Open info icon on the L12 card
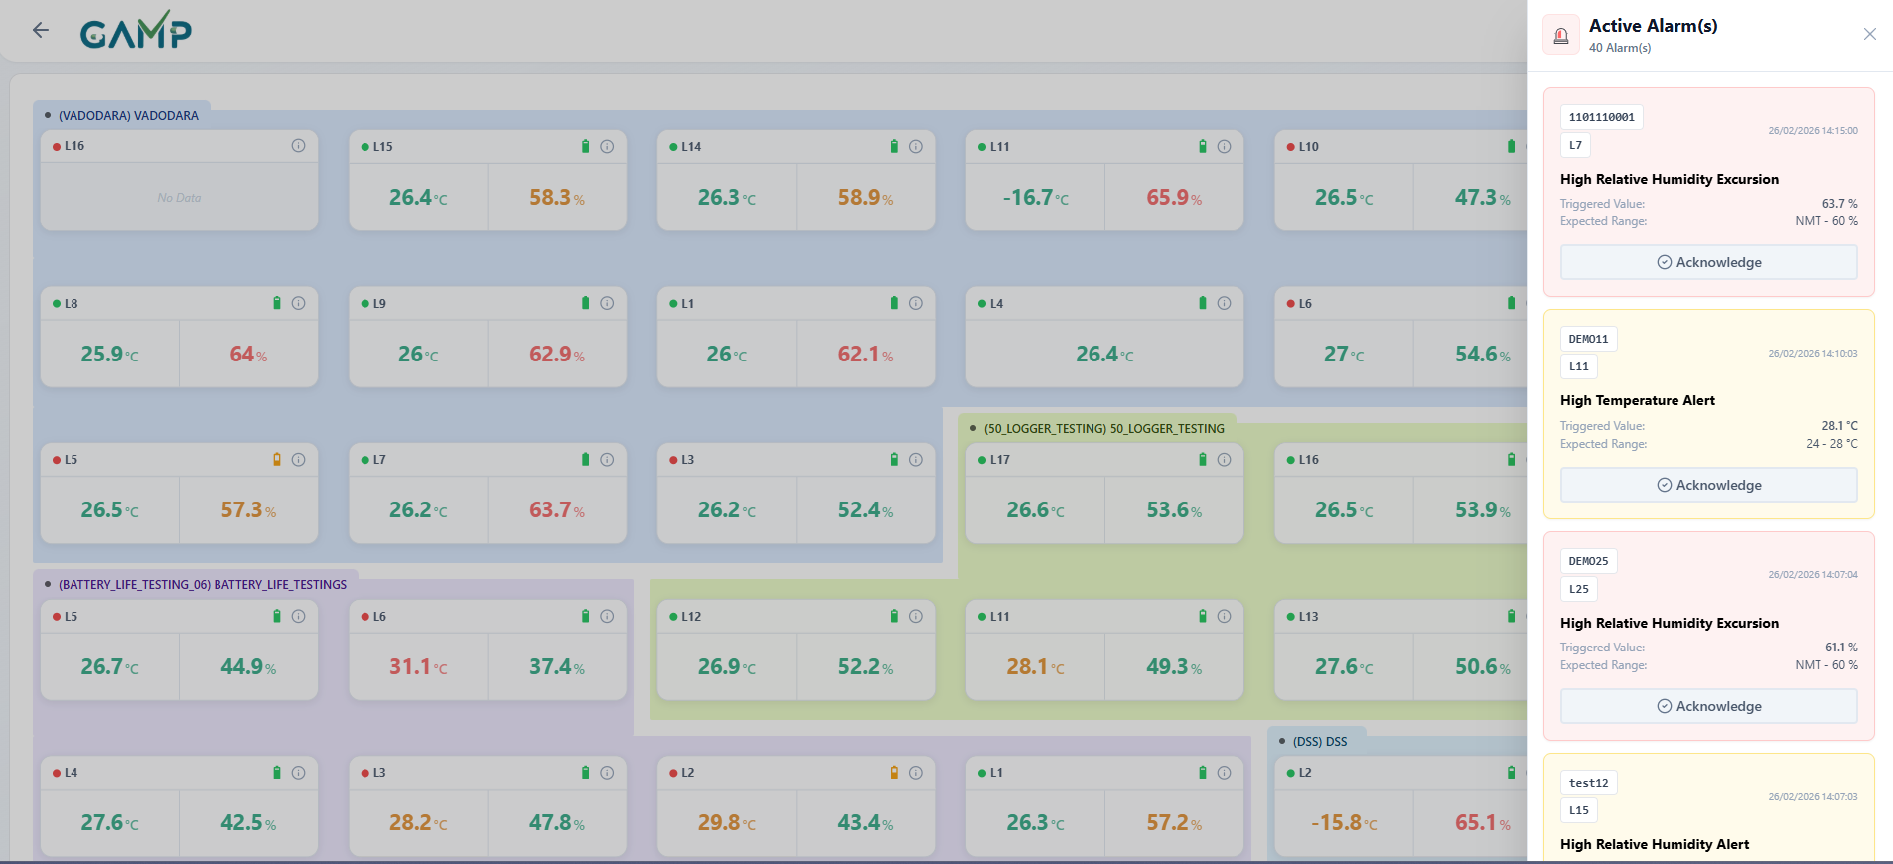 click(916, 616)
